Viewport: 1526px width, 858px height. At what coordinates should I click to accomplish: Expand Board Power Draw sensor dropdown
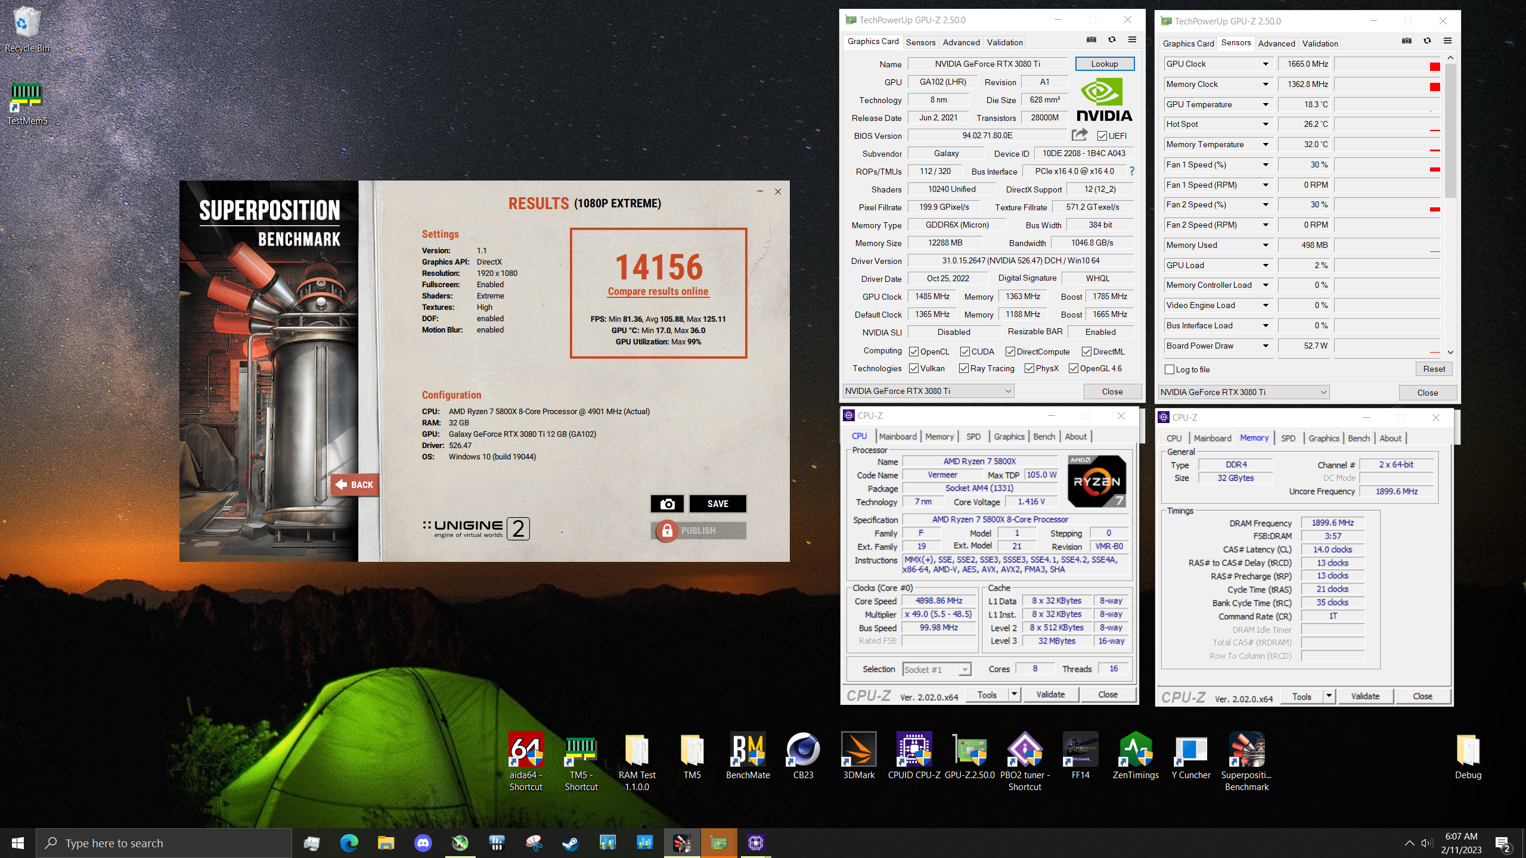(1265, 346)
